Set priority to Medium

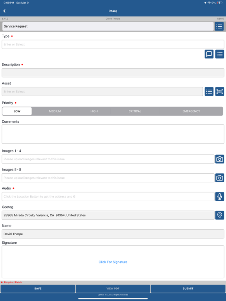tap(55, 111)
